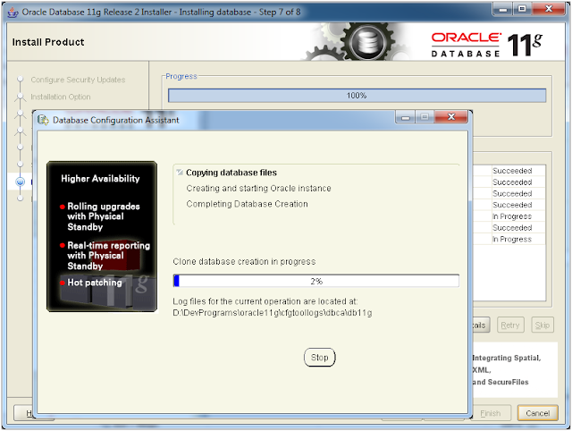Viewport: 572px width, 431px height.
Task: Click the Finish button in Oracle installer
Action: pos(492,413)
